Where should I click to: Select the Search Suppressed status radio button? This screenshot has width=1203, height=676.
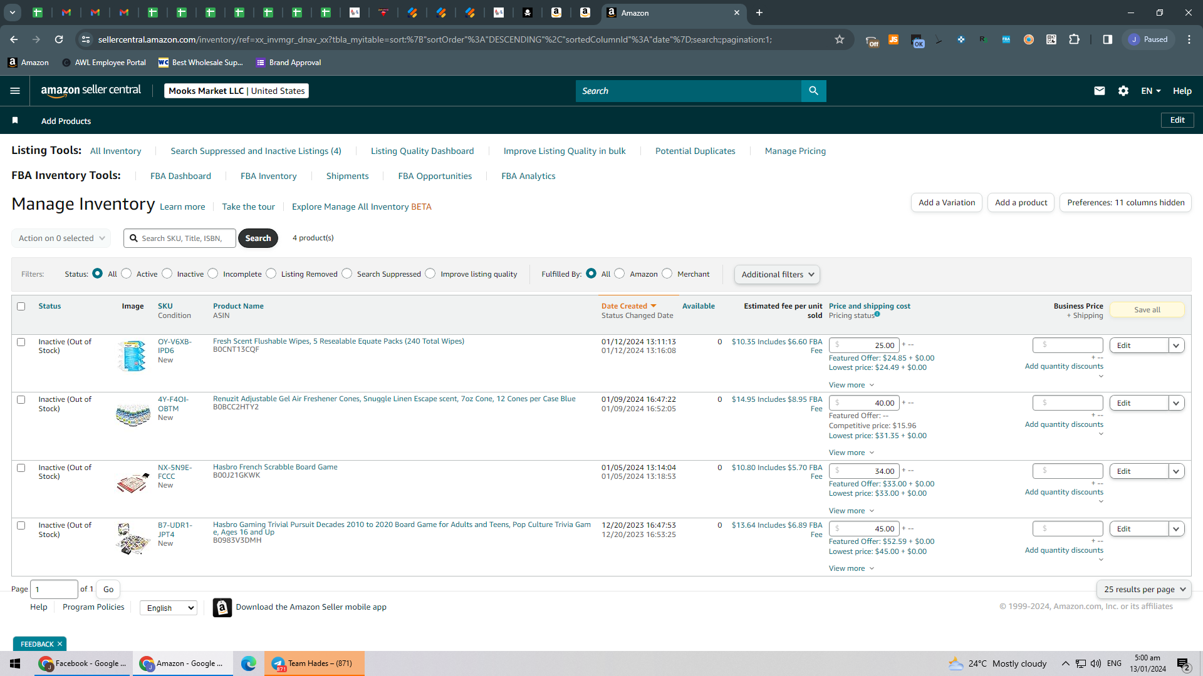pos(347,274)
